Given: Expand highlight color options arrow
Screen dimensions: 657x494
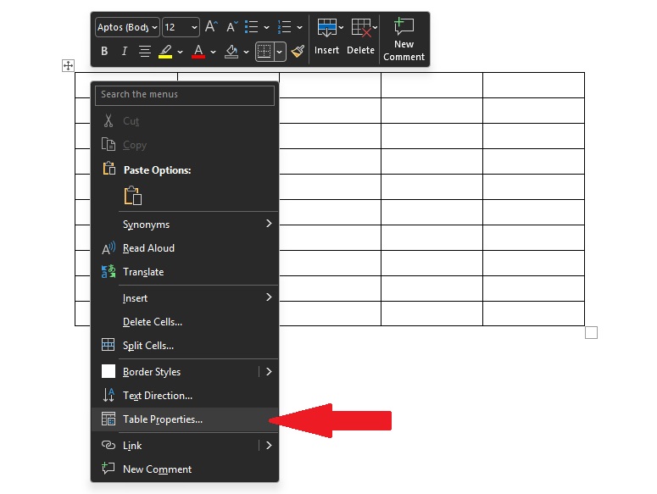Looking at the screenshot, I should coord(181,52).
